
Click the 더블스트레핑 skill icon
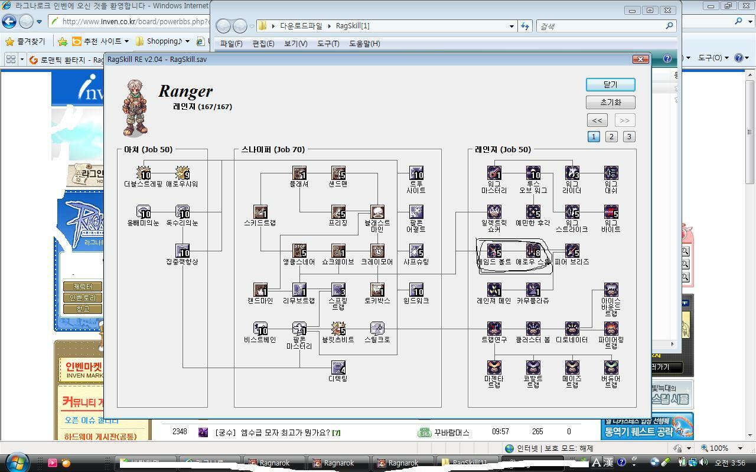[144, 172]
